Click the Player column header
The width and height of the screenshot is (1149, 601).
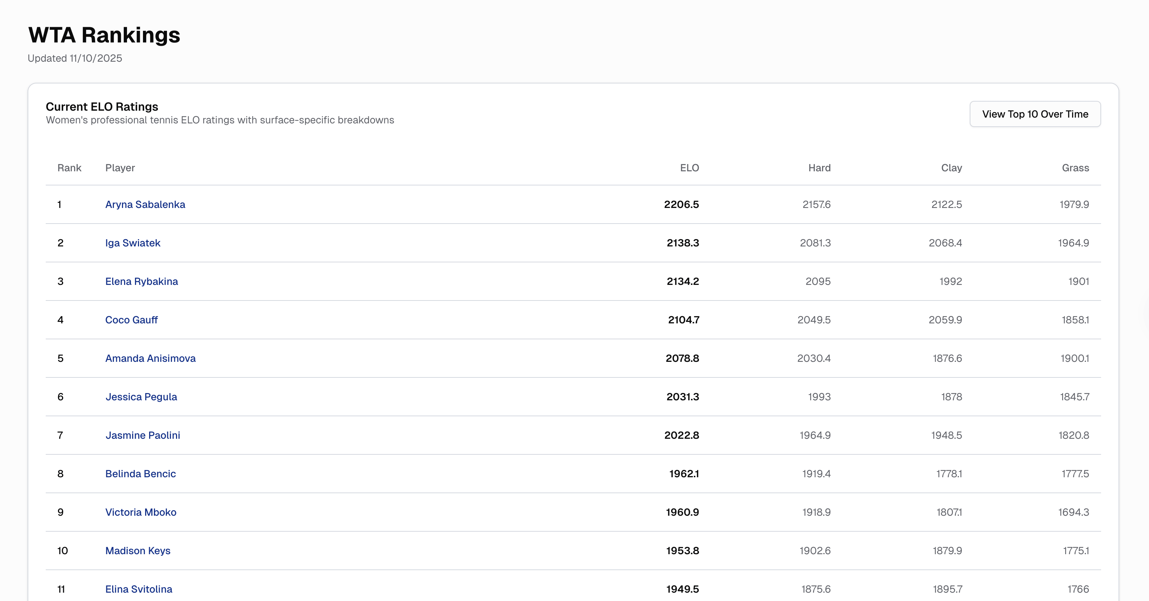(x=120, y=168)
